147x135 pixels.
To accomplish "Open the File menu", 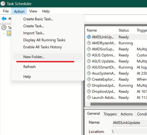I will [x=6, y=11].
